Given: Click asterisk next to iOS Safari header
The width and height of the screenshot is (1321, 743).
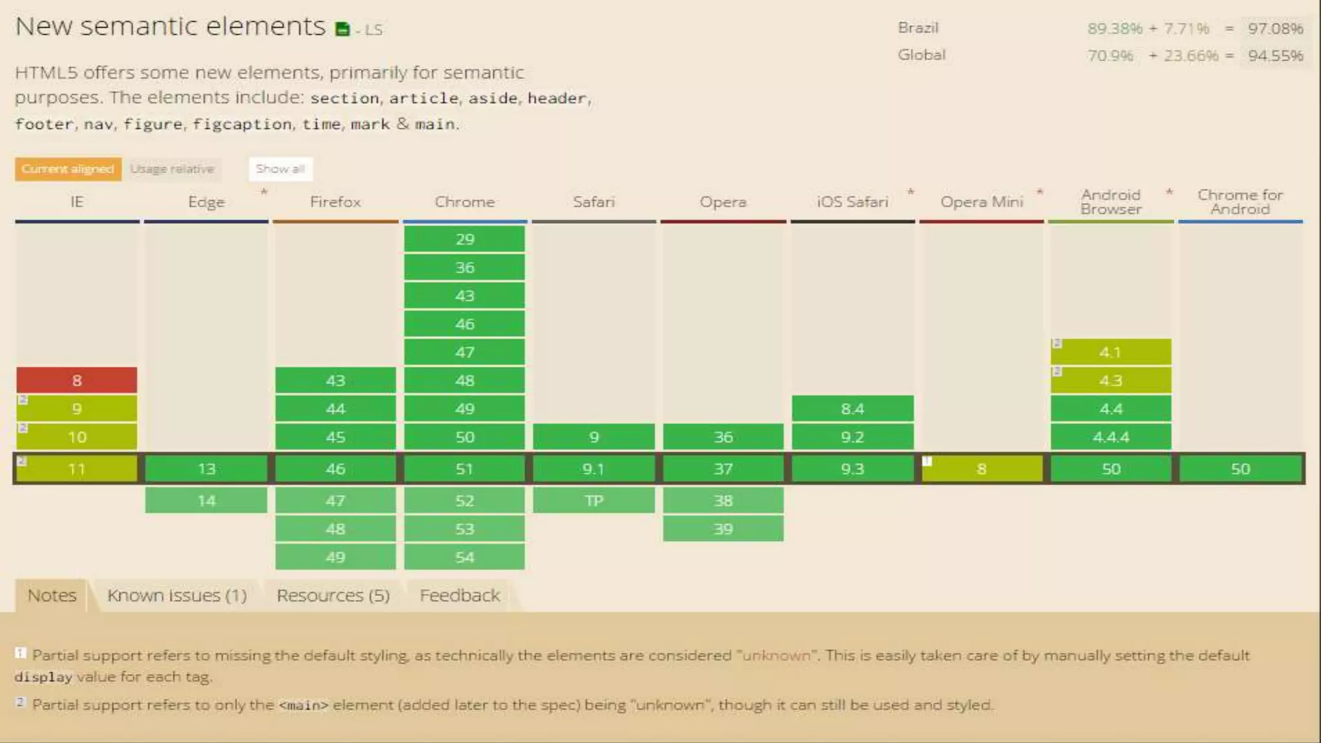Looking at the screenshot, I should pos(911,192).
